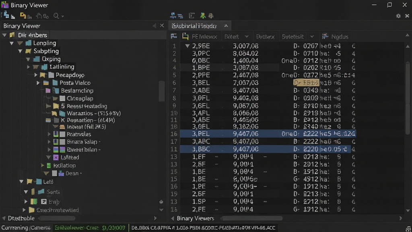This screenshot has width=412, height=232.
Task: Click the Svtettsit column header
Action: (293, 37)
